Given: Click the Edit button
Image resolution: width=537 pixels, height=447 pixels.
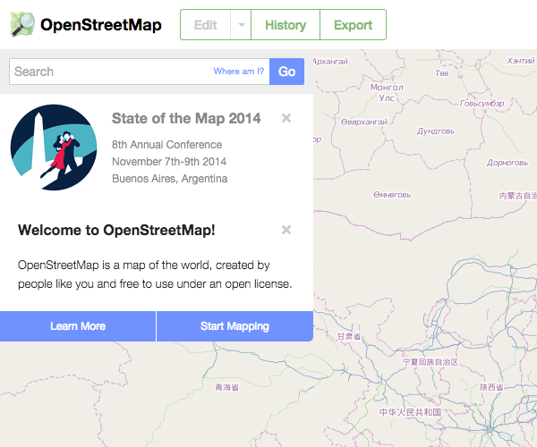Looking at the screenshot, I should tap(206, 25).
